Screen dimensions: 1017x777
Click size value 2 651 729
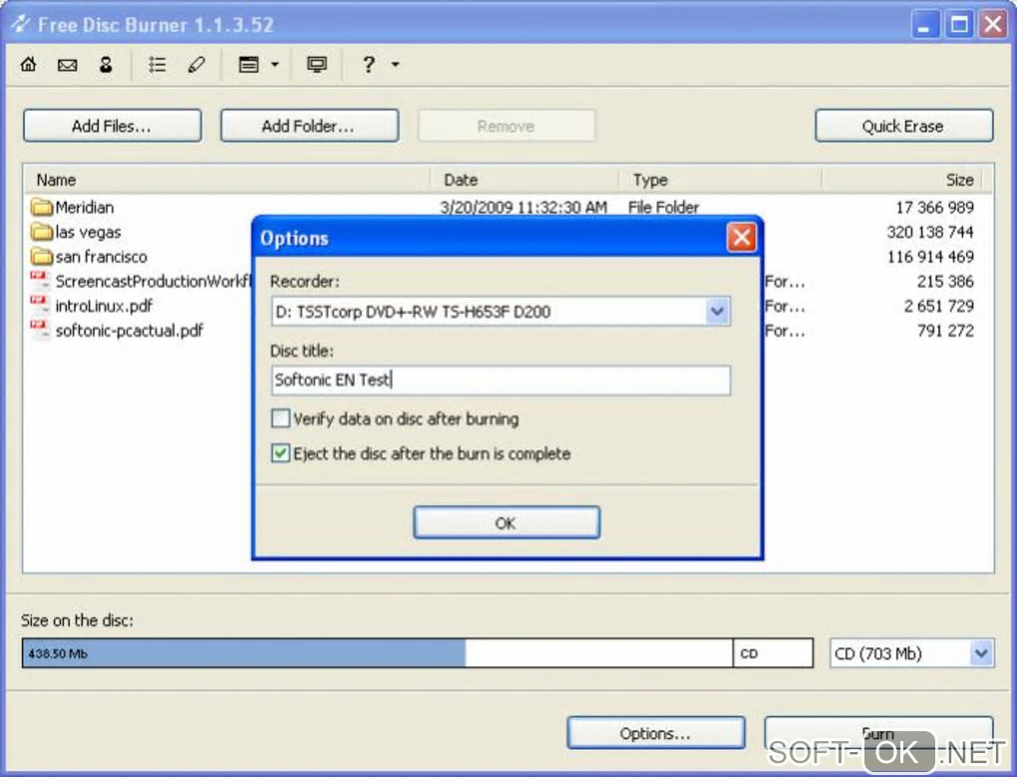coord(938,306)
